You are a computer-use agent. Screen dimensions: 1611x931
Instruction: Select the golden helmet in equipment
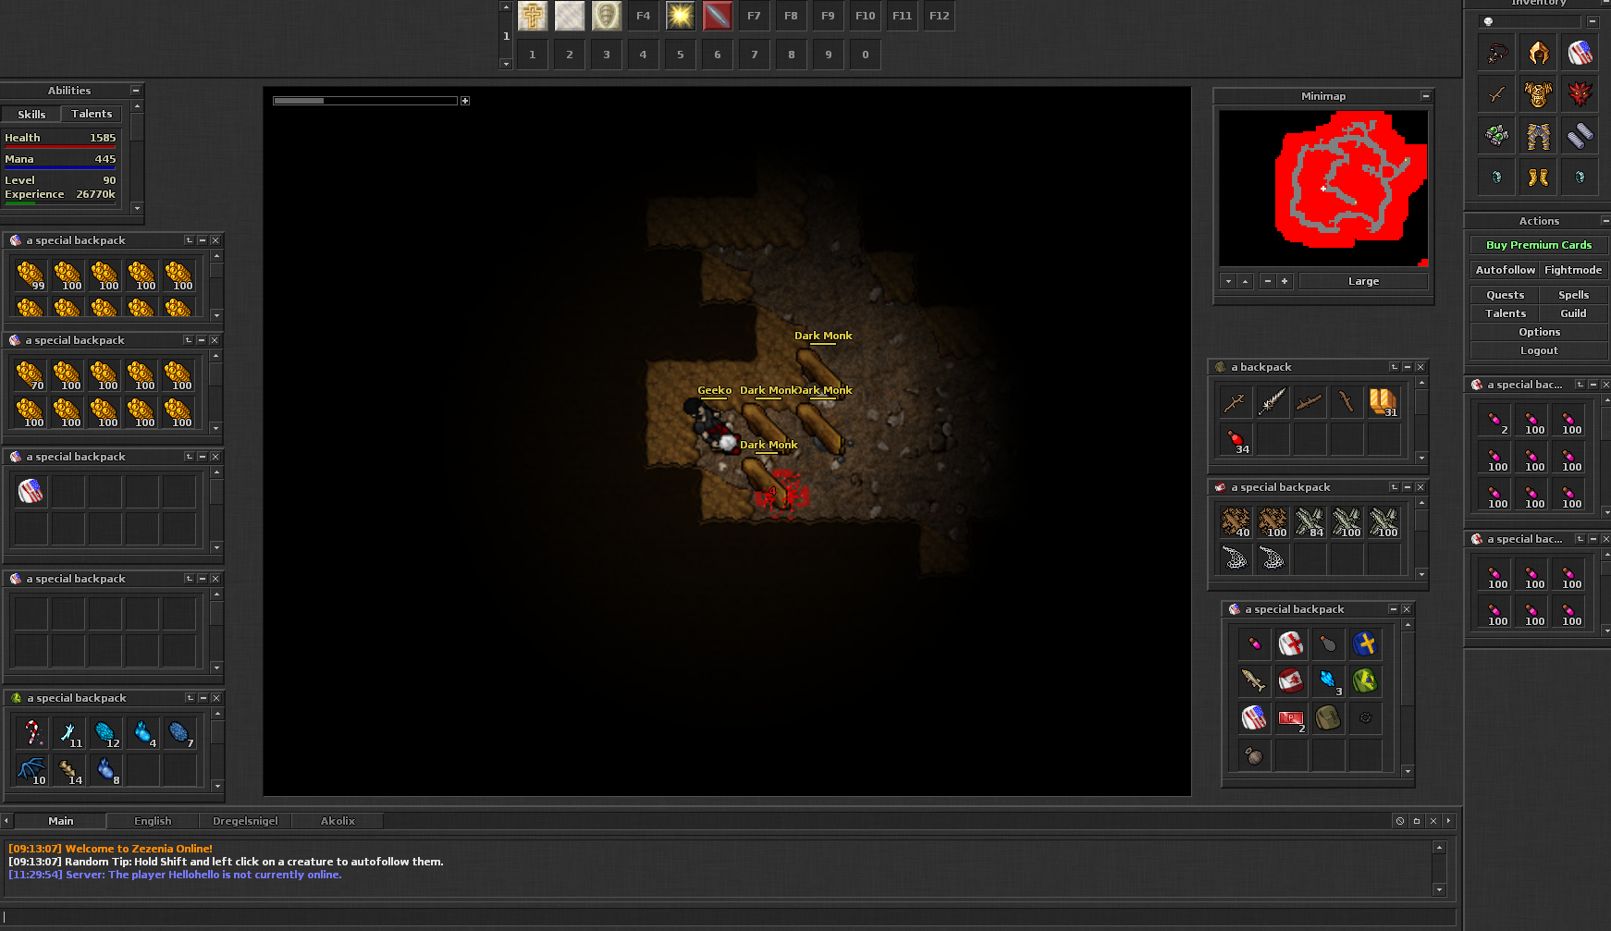(x=1539, y=53)
